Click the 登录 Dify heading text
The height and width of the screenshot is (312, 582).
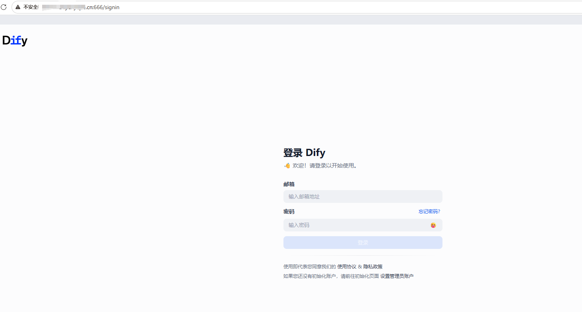tap(304, 153)
